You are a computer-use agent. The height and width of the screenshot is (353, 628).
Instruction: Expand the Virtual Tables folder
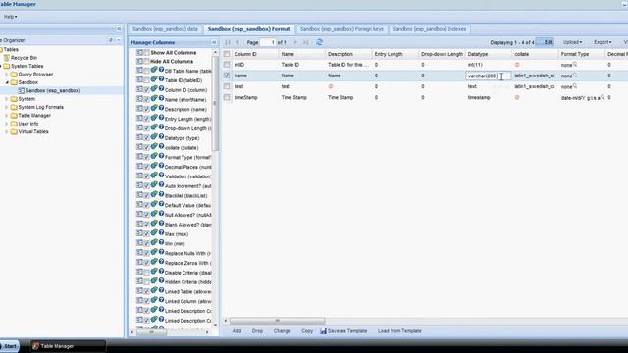coord(7,131)
